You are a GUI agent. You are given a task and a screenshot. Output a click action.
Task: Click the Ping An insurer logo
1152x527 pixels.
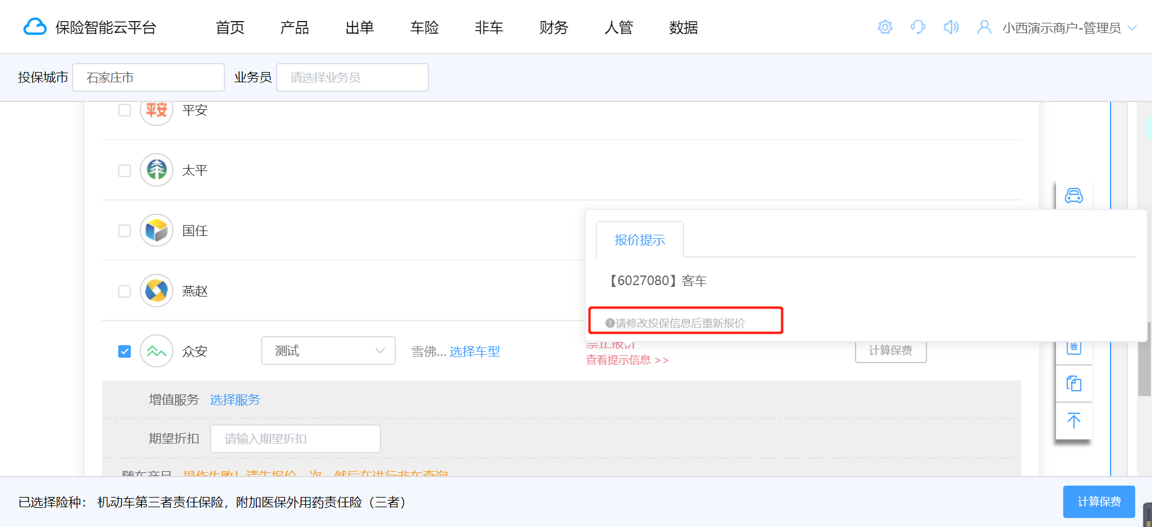[157, 110]
